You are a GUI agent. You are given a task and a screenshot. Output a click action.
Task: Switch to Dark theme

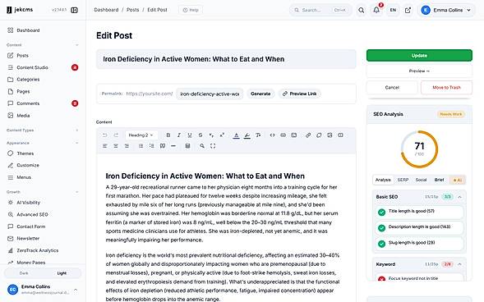point(24,273)
